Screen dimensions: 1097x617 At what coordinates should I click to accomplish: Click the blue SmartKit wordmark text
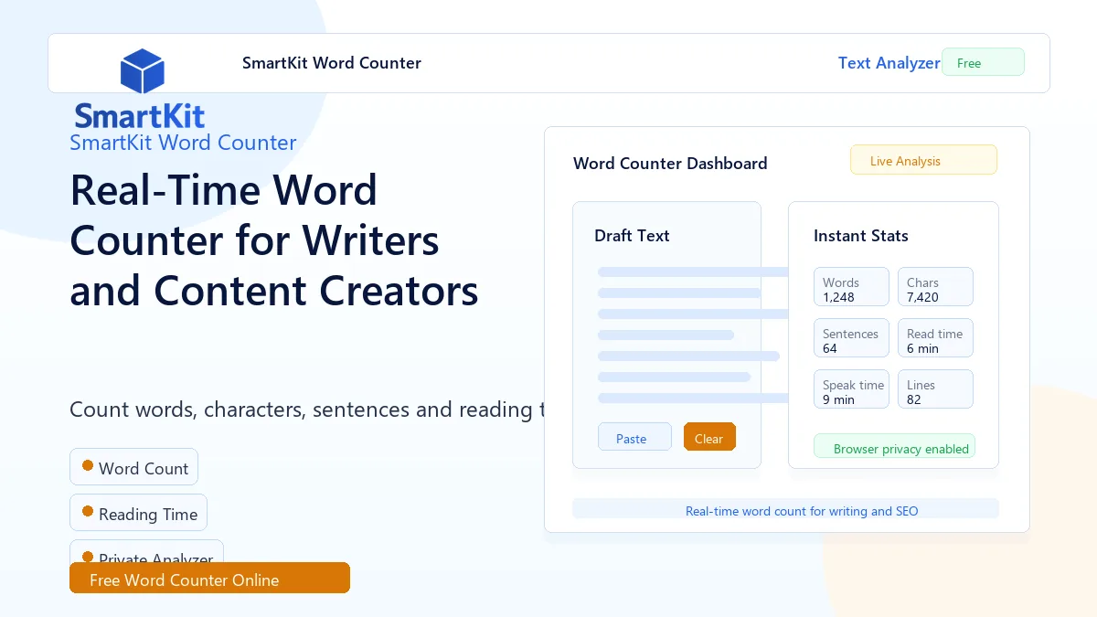pos(140,116)
